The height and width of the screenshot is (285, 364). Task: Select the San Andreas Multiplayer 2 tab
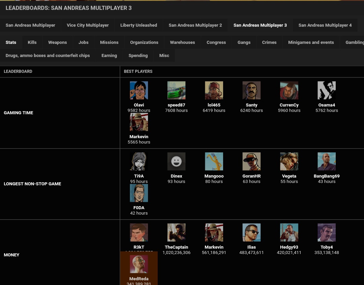click(195, 25)
